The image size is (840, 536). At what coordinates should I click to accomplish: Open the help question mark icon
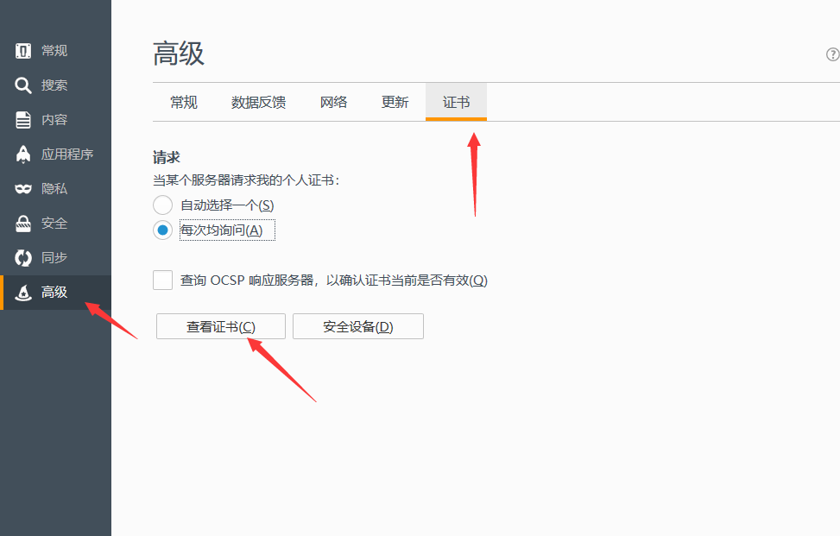(832, 54)
